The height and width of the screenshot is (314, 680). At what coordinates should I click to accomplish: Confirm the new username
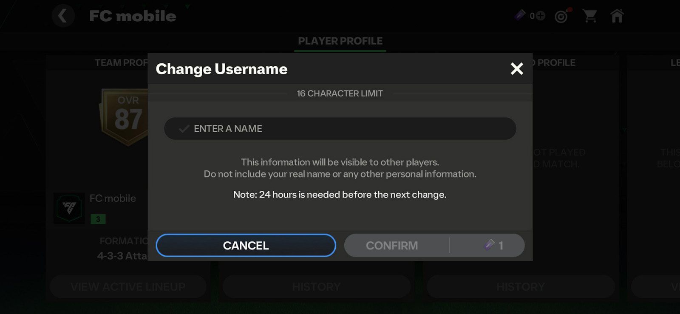[392, 245]
